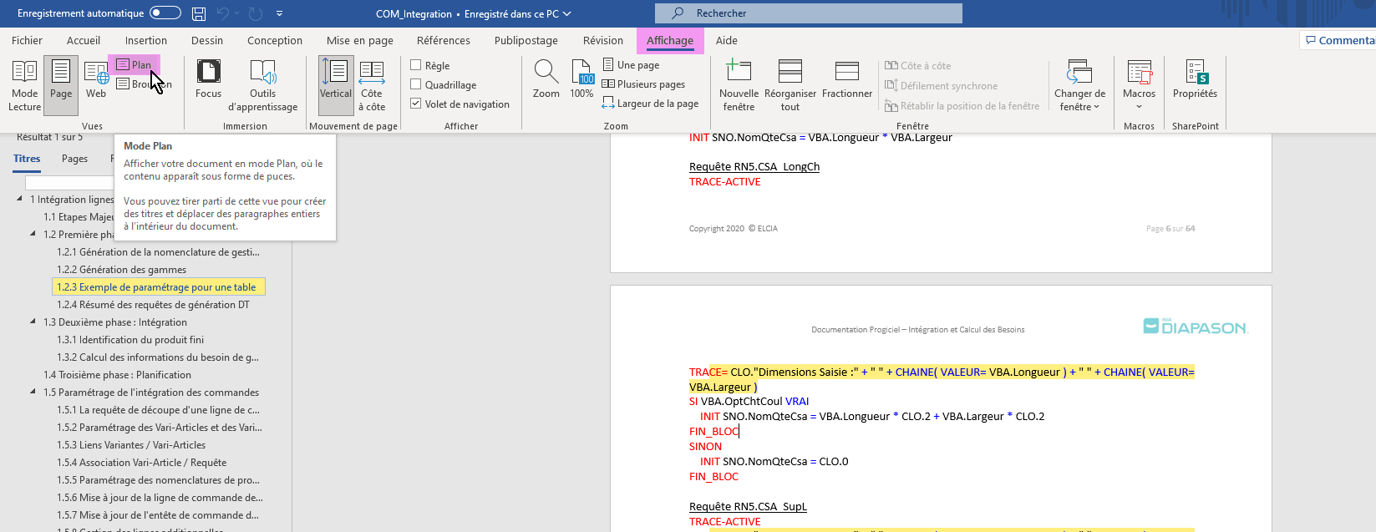Screen dimensions: 1376x532
Task: Open the Publipostage tab
Action: (x=526, y=40)
